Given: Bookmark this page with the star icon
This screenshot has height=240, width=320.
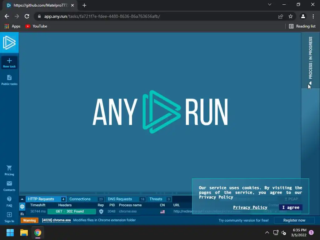Looking at the screenshot, I should pyautogui.click(x=291, y=16).
